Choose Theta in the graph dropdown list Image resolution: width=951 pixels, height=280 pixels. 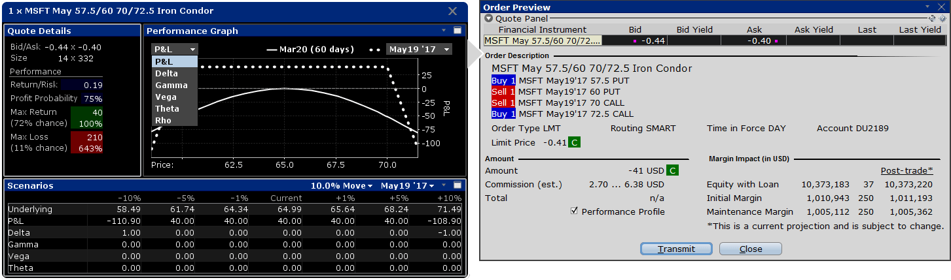[174, 108]
